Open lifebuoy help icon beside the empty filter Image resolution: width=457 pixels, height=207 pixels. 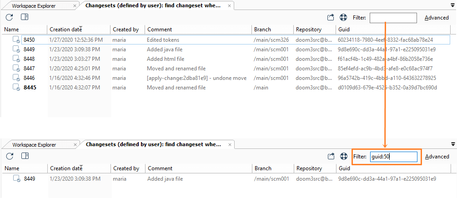click(343, 17)
